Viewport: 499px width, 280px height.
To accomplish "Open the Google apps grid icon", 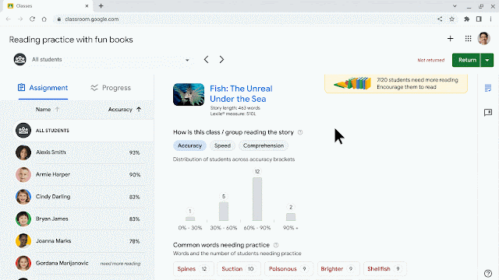I will coord(468,39).
